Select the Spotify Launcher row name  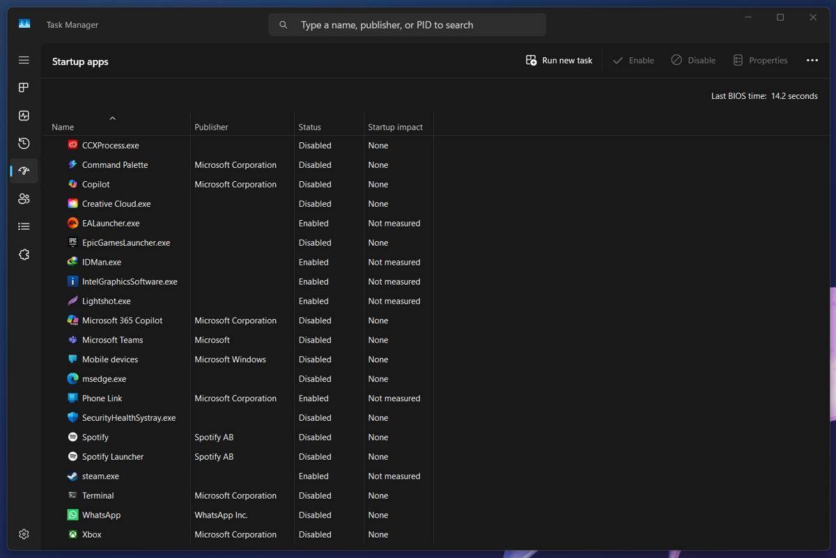click(113, 457)
